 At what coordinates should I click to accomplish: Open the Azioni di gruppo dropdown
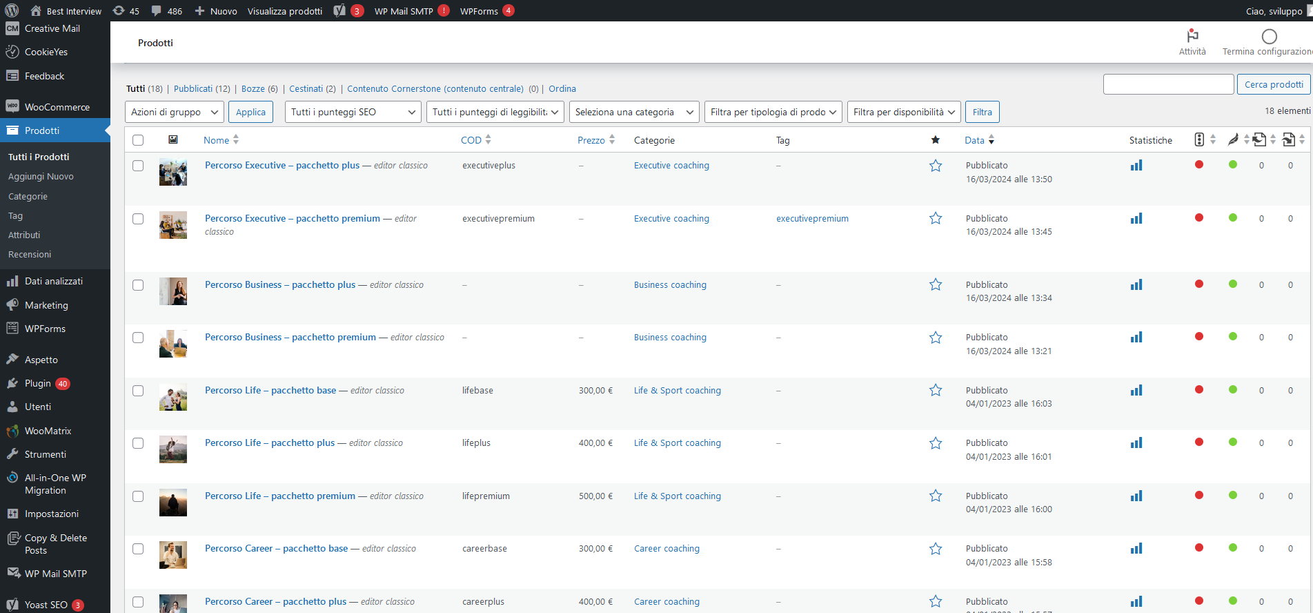(175, 112)
